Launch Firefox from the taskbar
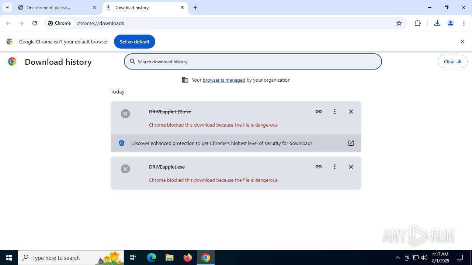This screenshot has width=472, height=265. point(188,258)
